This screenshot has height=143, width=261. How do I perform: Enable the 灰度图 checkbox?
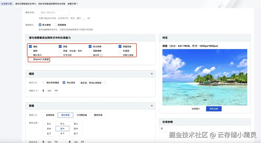120,51
